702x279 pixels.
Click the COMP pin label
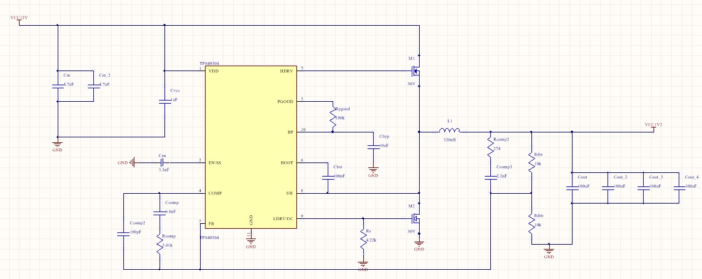point(215,193)
